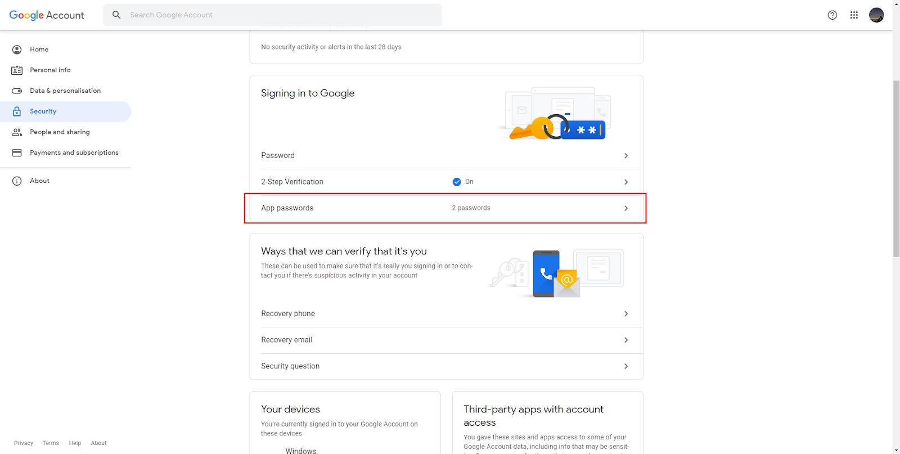The width and height of the screenshot is (900, 454).
Task: Expand the Security question chevron
Action: click(626, 366)
